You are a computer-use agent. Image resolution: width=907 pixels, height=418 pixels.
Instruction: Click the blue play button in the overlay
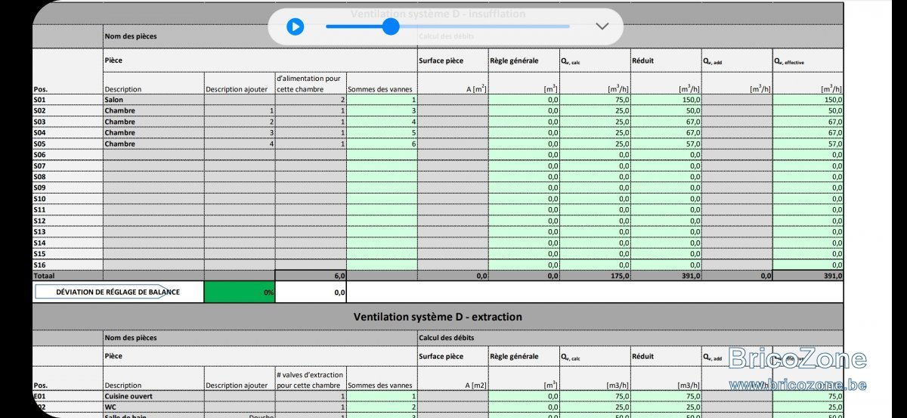click(x=295, y=27)
